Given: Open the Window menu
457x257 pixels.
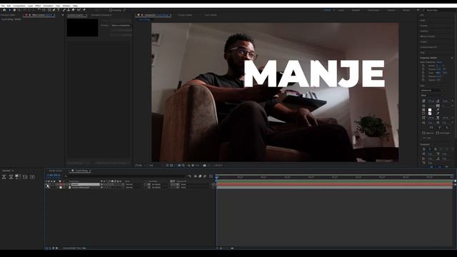Looking at the screenshot, I should [66, 6].
